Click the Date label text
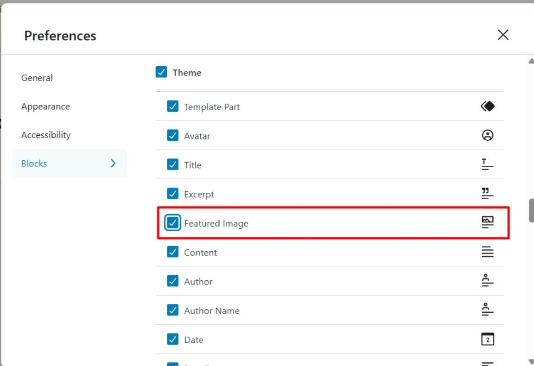The width and height of the screenshot is (534, 366). (194, 340)
